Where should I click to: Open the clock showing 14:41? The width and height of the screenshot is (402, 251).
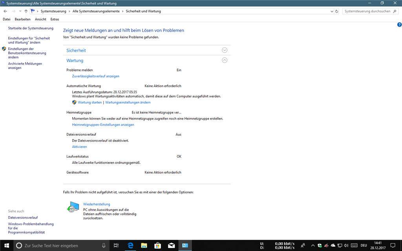coord(378,246)
